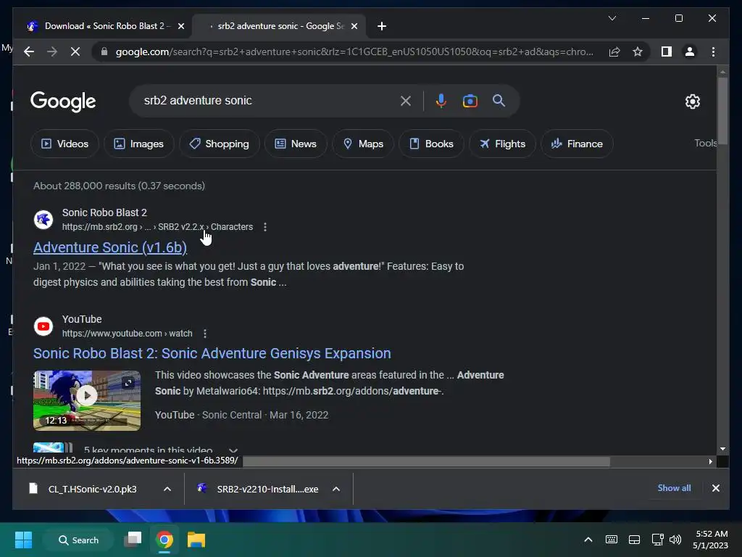This screenshot has width=742, height=557.
Task: Switch to Flights results
Action: coord(502,144)
